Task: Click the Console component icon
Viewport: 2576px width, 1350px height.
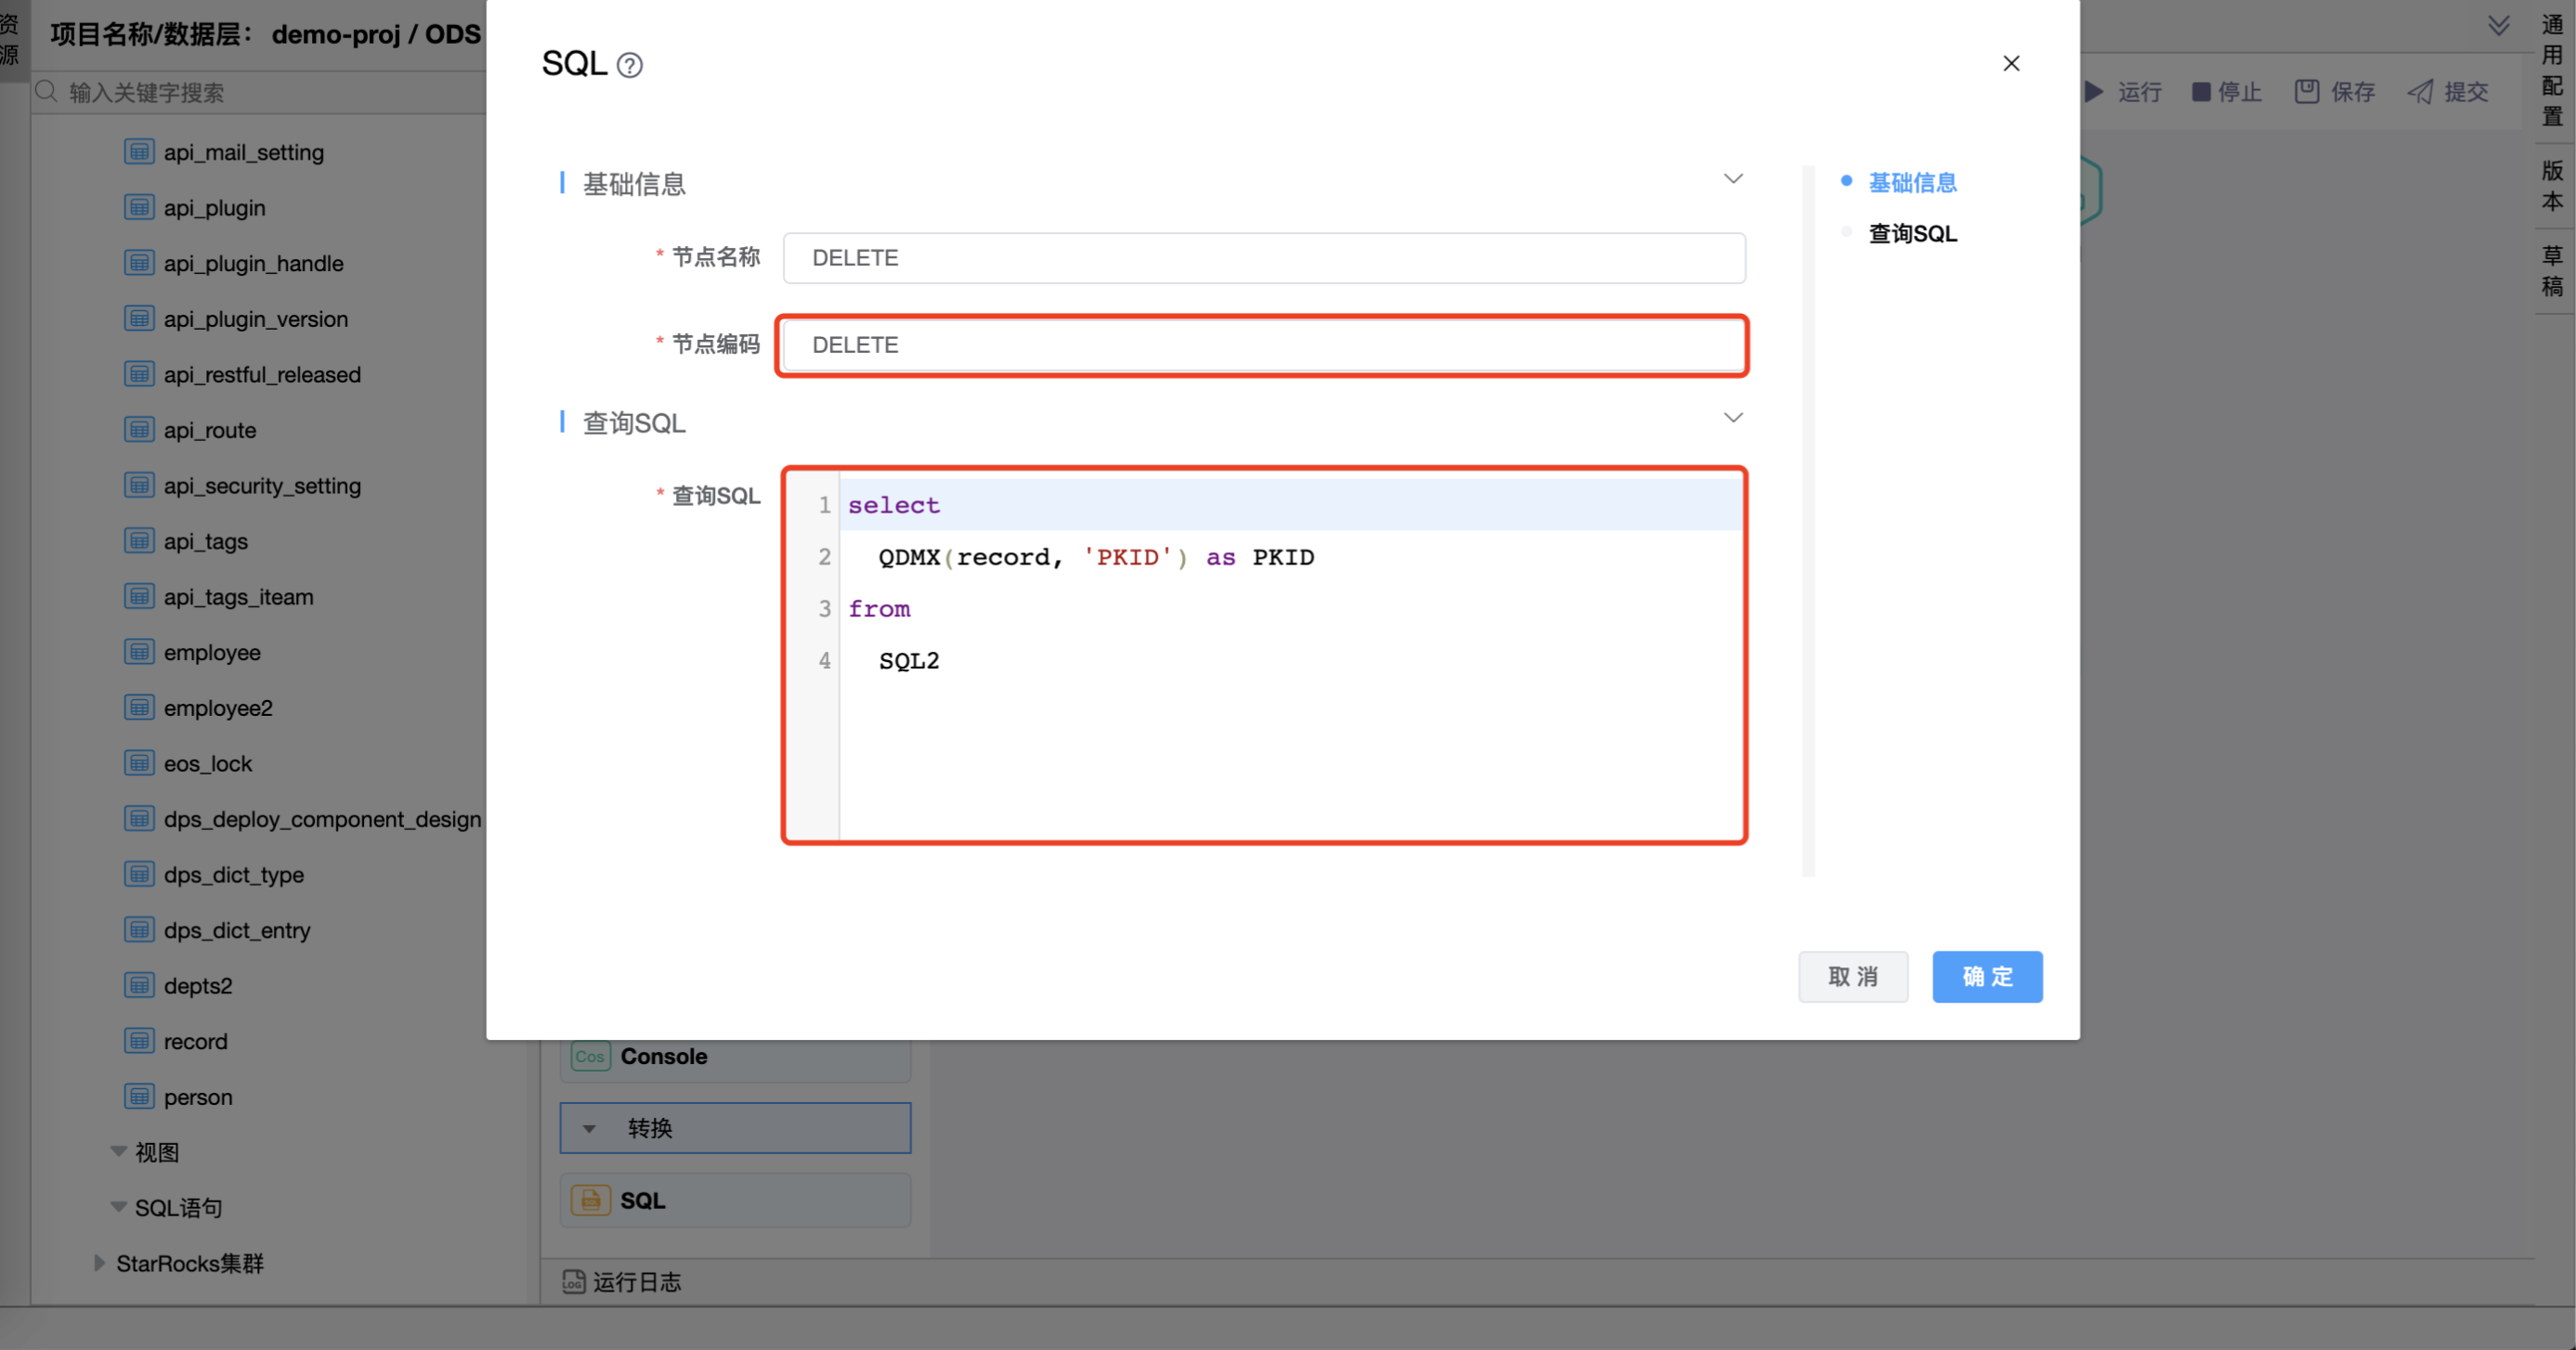Action: [x=591, y=1056]
